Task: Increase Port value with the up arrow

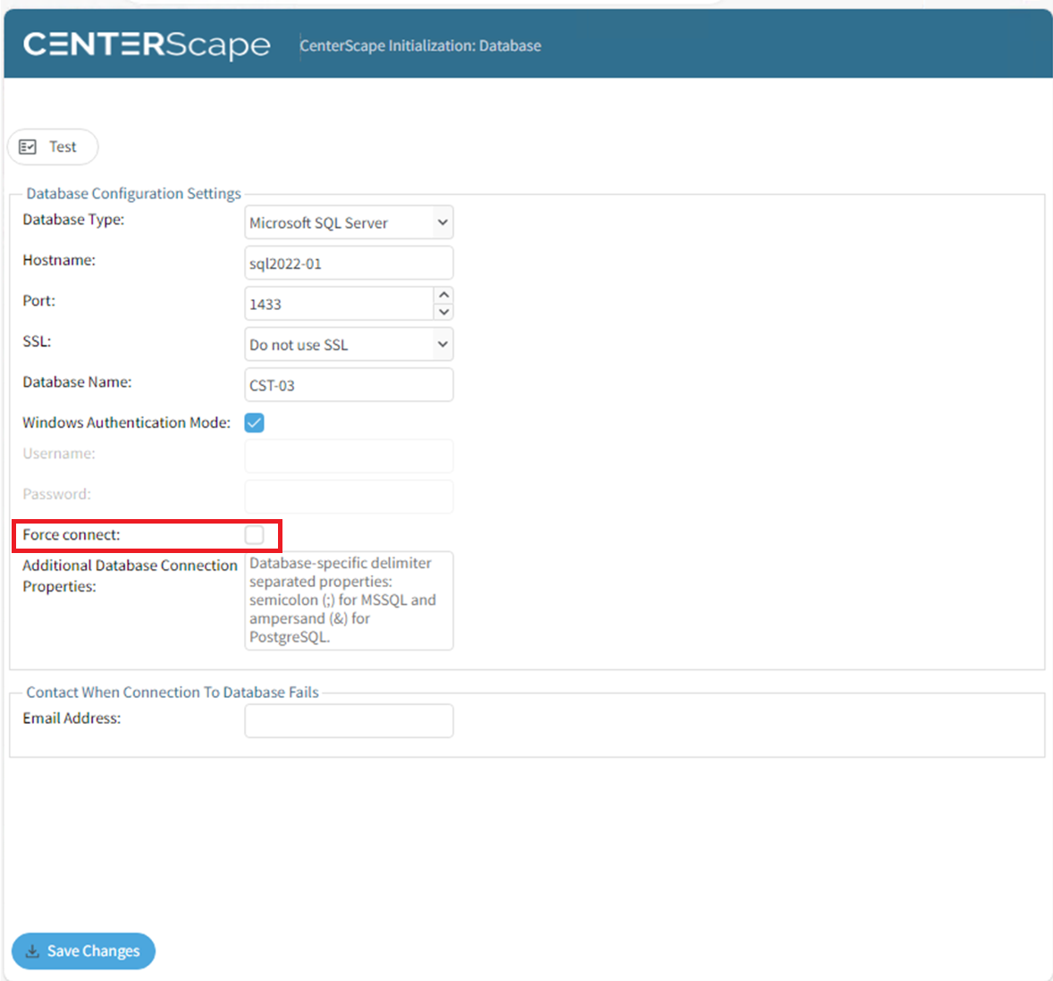Action: click(x=443, y=295)
